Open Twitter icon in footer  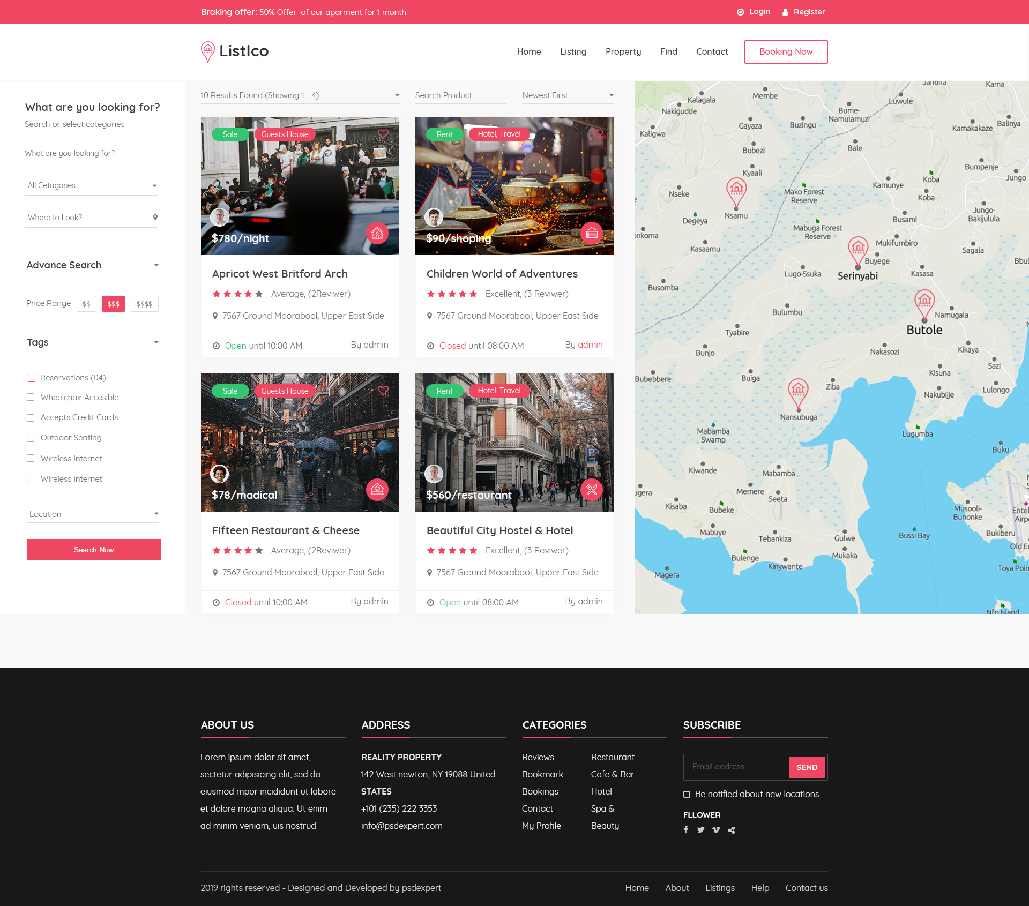coord(701,830)
